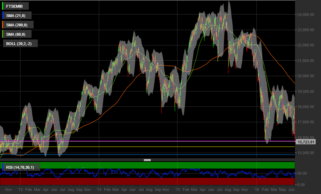Click the 20,000.00 price axis label
Screen dimensions: 321x194
pos(306,76)
